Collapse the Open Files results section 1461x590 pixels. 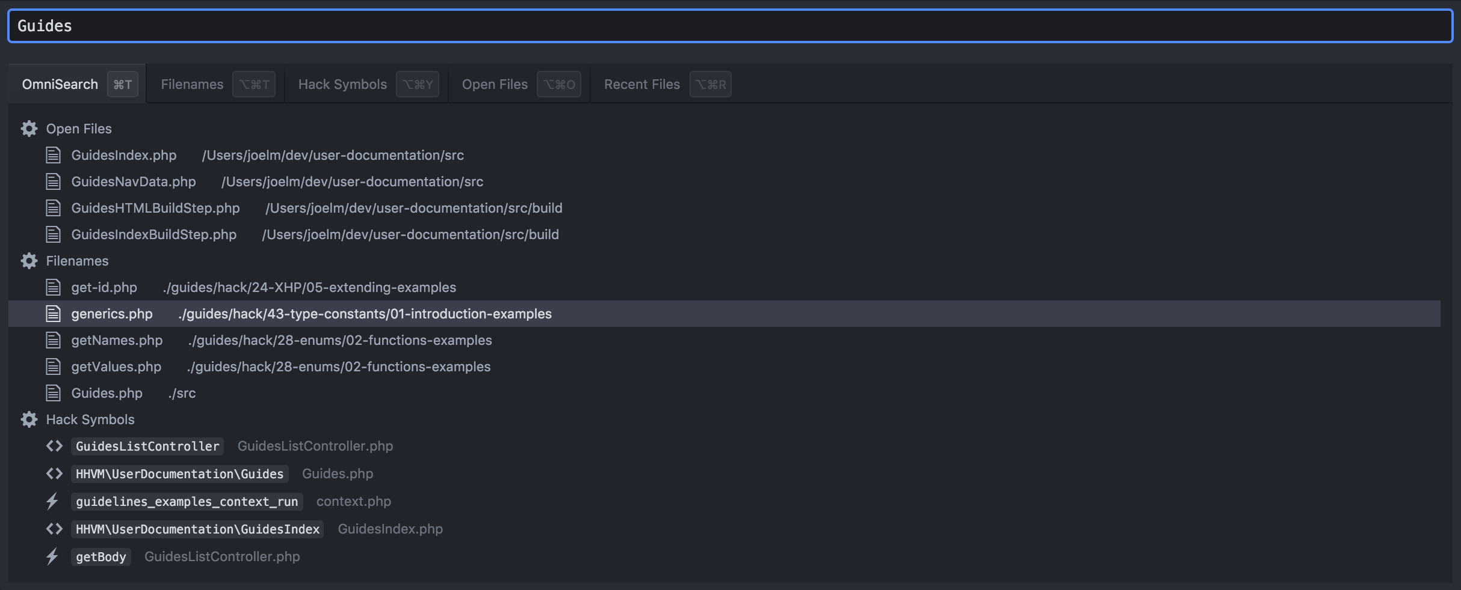point(79,129)
